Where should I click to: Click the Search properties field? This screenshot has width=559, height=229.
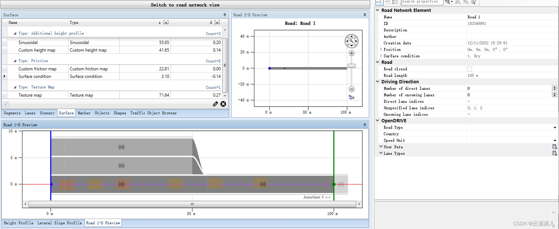[x=422, y=2]
